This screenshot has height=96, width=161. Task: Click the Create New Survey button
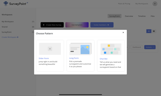pyautogui.click(x=52, y=25)
